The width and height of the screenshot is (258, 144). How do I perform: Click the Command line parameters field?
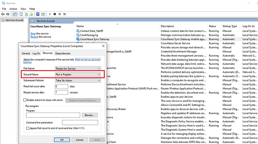pyautogui.click(x=80, y=122)
